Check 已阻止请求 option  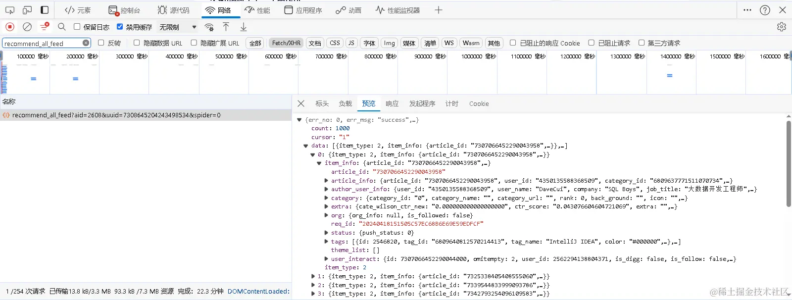tap(591, 43)
